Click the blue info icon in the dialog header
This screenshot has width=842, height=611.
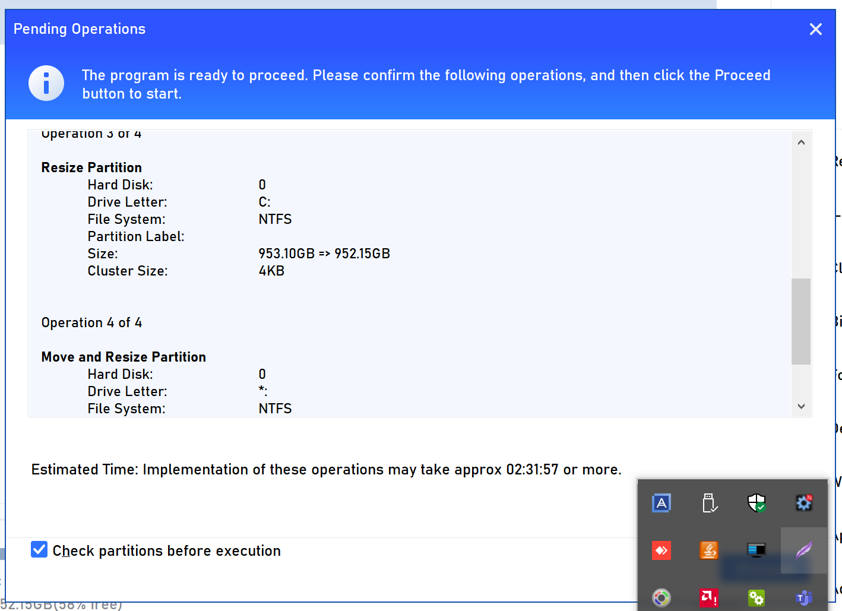pyautogui.click(x=46, y=83)
